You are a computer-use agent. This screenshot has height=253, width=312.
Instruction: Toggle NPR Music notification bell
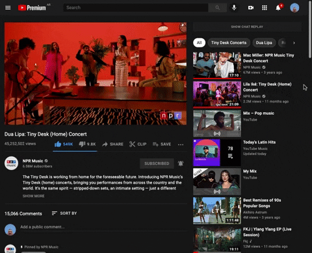coord(181,163)
